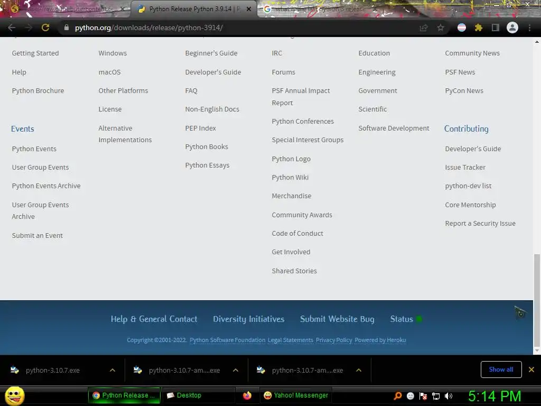Click the flag notification tray icon
541x406 pixels.
pos(423,396)
